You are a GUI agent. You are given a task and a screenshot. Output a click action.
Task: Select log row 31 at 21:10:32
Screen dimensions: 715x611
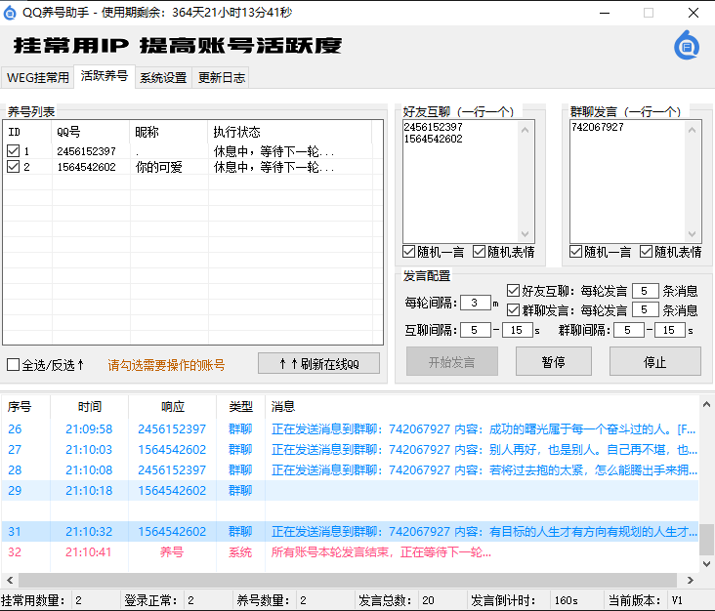[350, 532]
